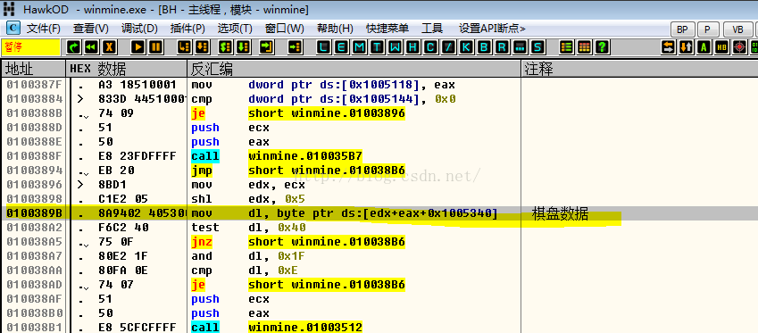Open the 快捷菜单 menu
Image resolution: width=758 pixels, height=333 pixels.
click(387, 29)
